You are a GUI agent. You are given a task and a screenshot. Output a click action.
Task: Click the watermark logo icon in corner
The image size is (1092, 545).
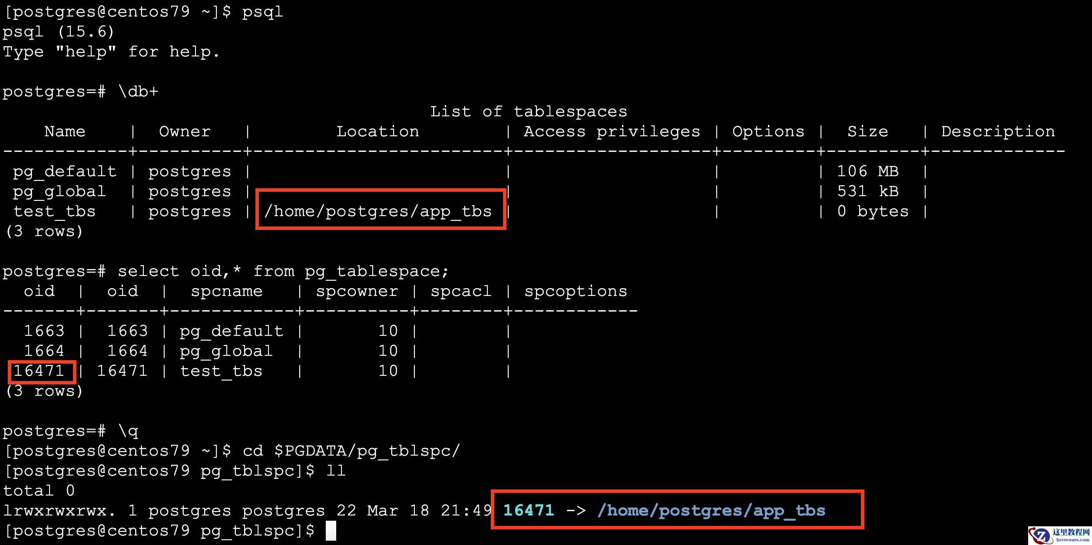(x=1040, y=535)
